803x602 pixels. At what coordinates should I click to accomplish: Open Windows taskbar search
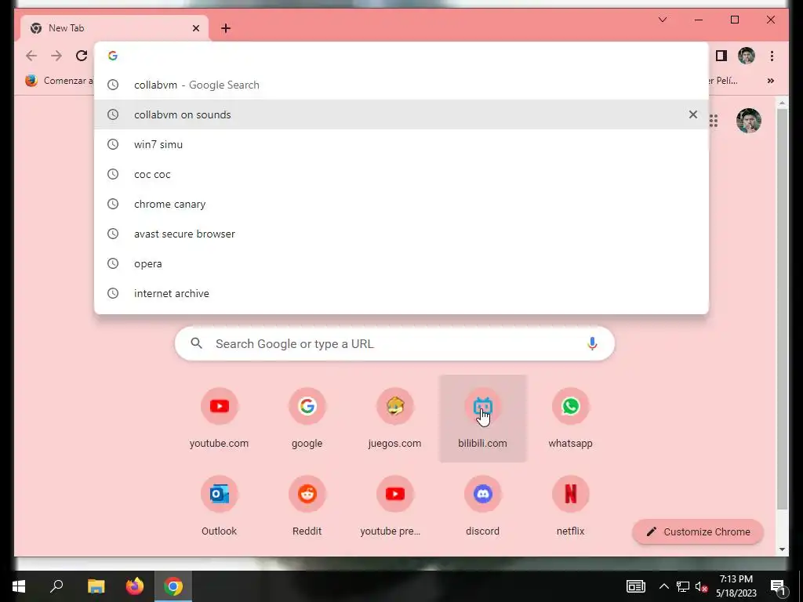[56, 586]
